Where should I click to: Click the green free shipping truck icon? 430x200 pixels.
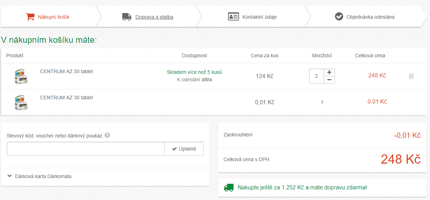pyautogui.click(x=229, y=187)
